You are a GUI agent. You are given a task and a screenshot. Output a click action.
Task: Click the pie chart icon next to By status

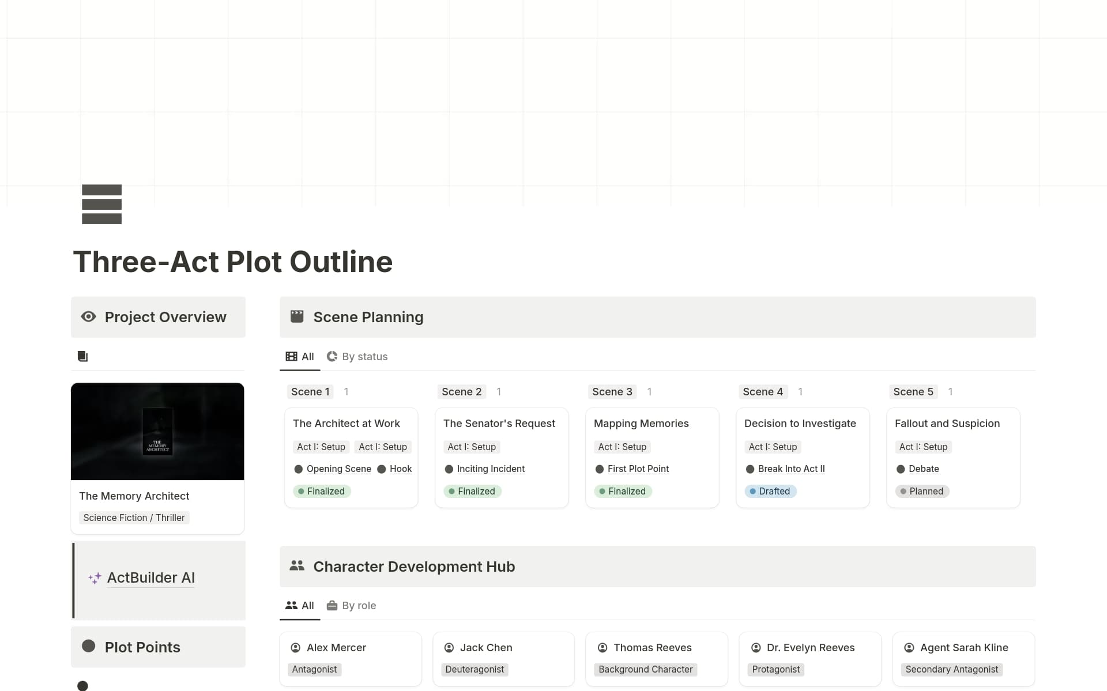coord(332,356)
